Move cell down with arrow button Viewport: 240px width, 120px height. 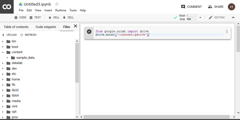(68, 18)
